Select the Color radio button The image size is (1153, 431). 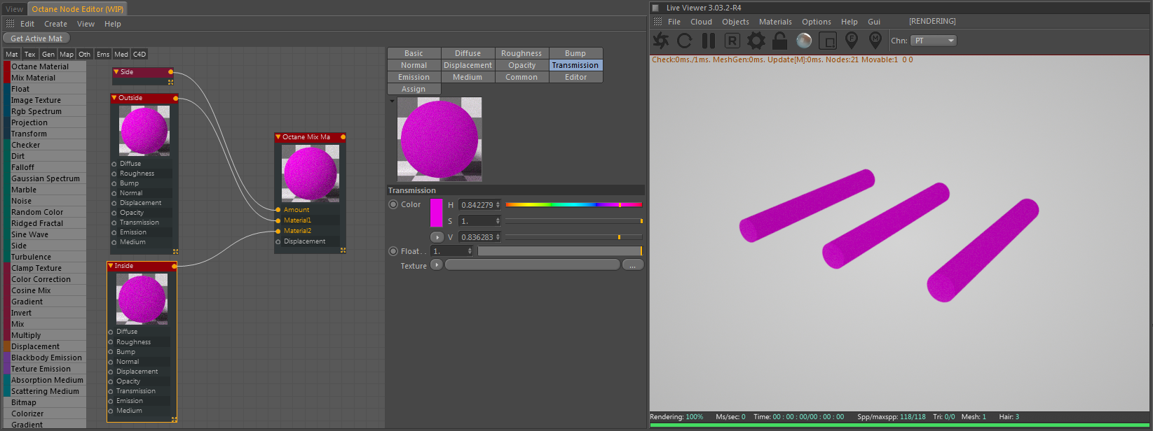pos(393,204)
